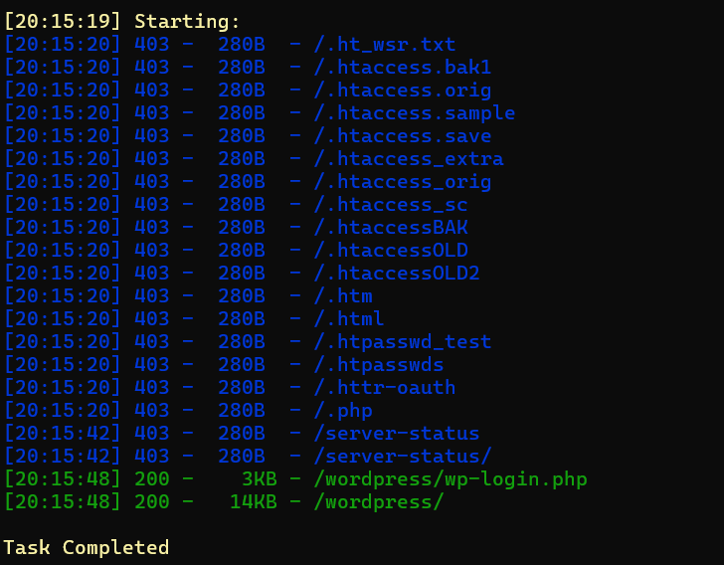Click the "Task Completed" message
Image resolution: width=724 pixels, height=565 pixels.
[87, 548]
